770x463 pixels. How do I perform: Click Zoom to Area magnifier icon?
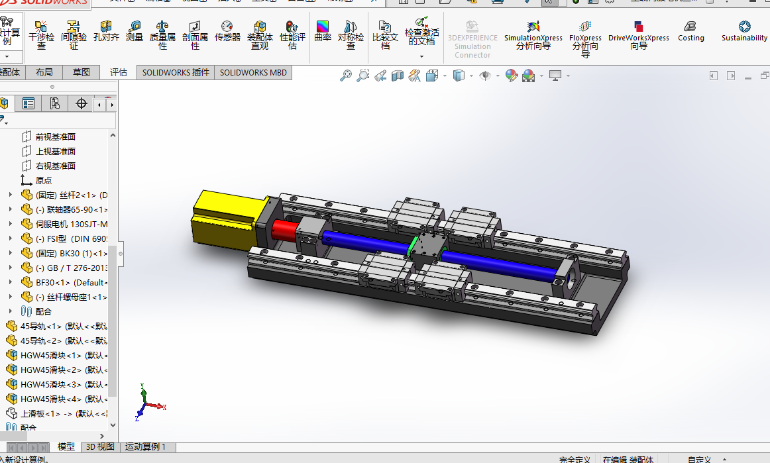(x=363, y=76)
